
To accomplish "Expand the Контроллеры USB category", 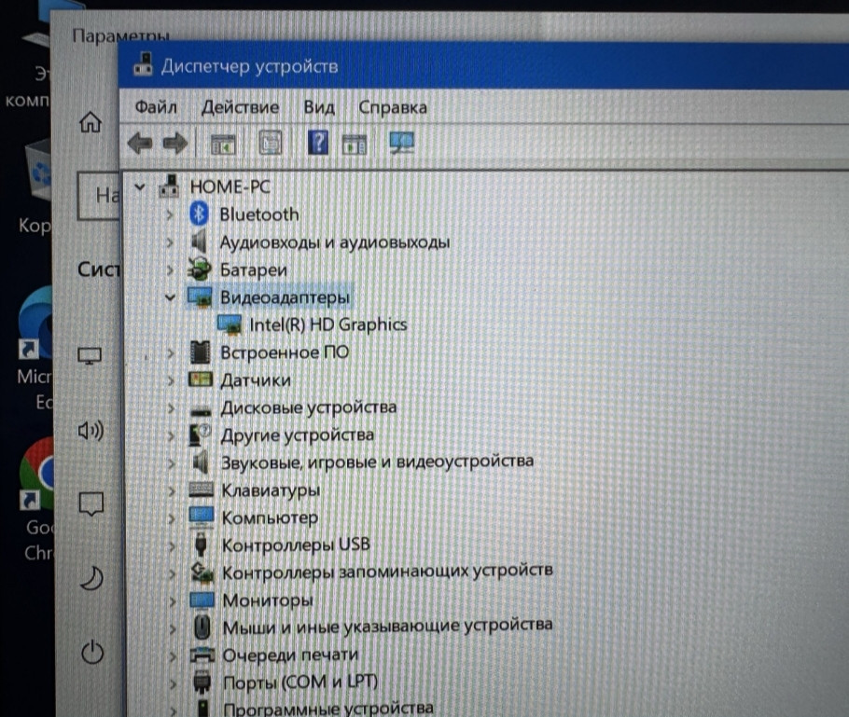I will [x=171, y=545].
